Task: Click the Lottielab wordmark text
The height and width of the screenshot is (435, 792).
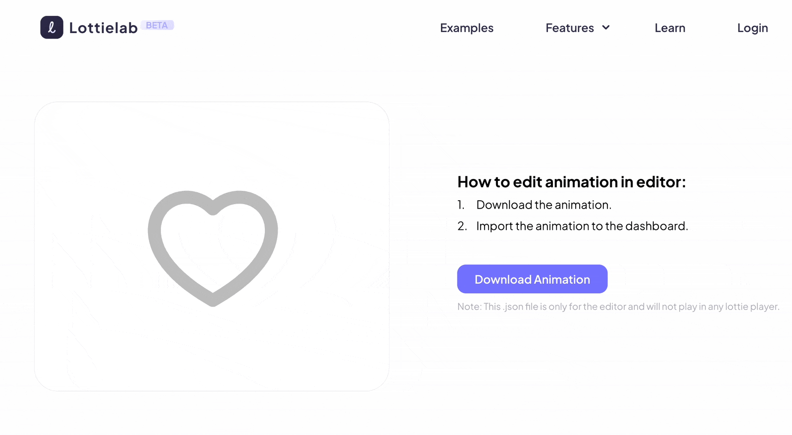Action: point(103,28)
